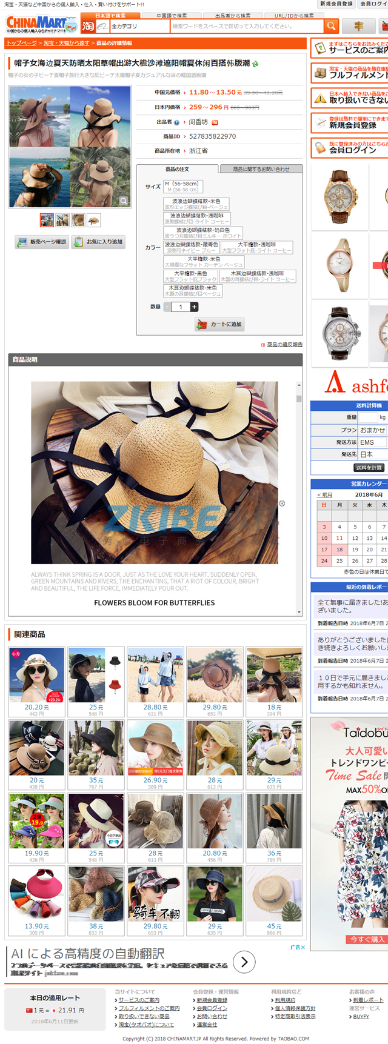Screen dimensions: 388x1044
Task: Open the 発送先 日本 dropdown
Action: (x=373, y=454)
